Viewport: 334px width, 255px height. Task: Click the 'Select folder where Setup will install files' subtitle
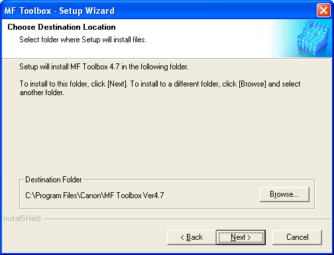pos(83,40)
